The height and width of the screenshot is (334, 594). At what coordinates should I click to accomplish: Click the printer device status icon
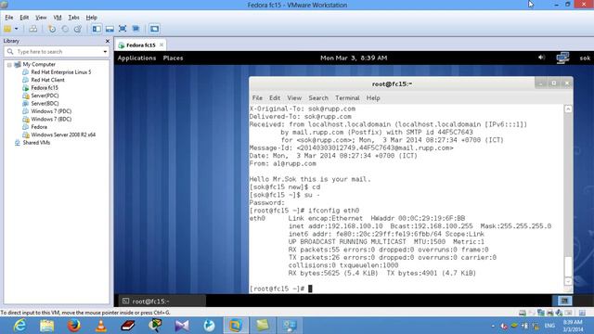click(x=550, y=313)
